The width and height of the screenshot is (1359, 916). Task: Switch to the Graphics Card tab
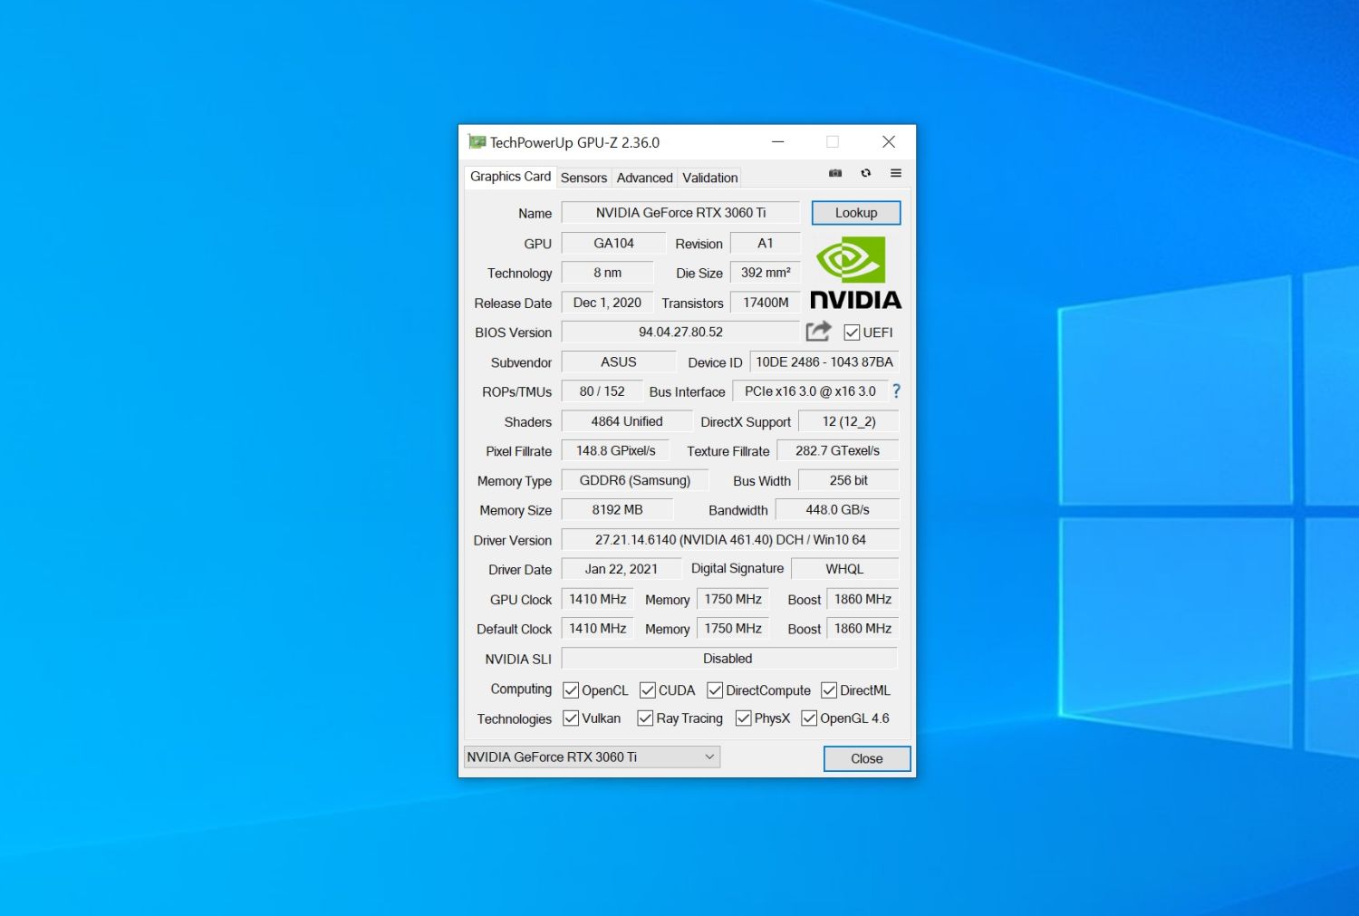click(510, 177)
